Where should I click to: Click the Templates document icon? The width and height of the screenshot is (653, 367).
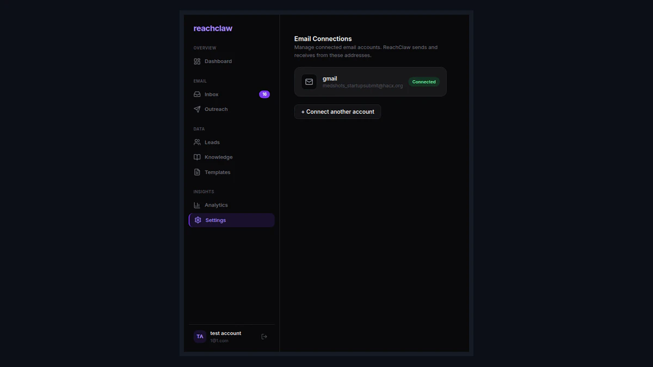(196, 172)
